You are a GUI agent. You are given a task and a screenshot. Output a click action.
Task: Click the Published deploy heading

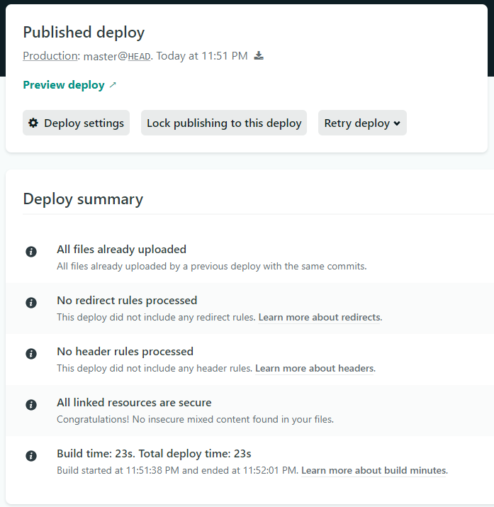84,33
